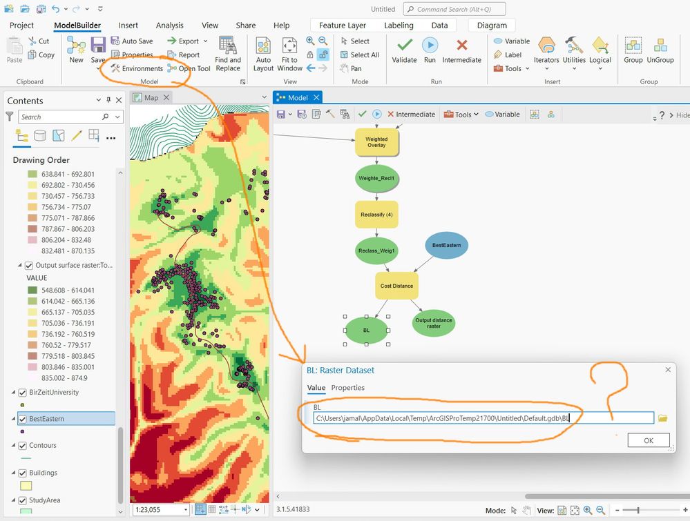Image resolution: width=690 pixels, height=521 pixels.
Task: Expand the Utilities dropdown
Action: point(574,68)
